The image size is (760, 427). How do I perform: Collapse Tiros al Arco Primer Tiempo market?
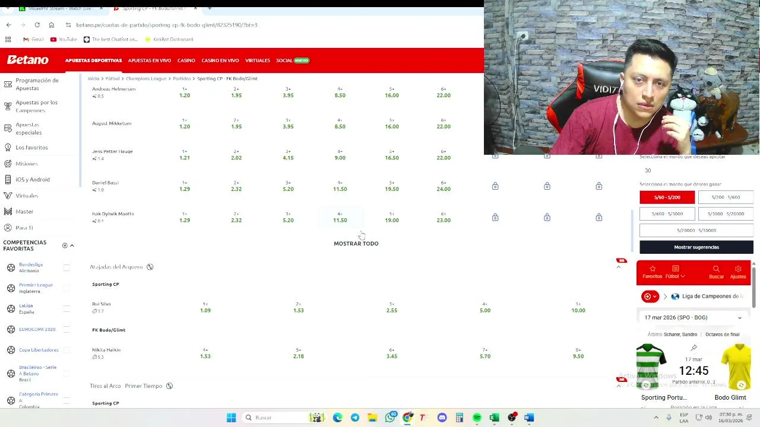click(x=618, y=386)
